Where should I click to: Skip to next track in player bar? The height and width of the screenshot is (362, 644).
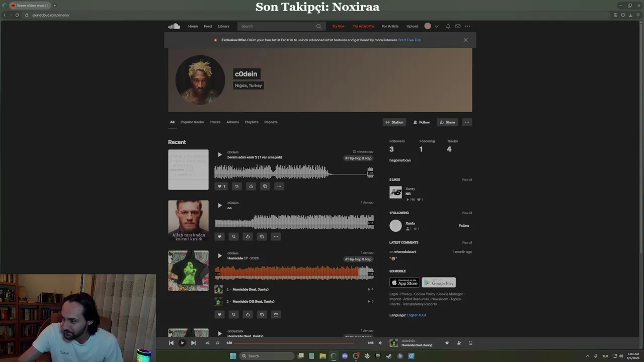193,343
